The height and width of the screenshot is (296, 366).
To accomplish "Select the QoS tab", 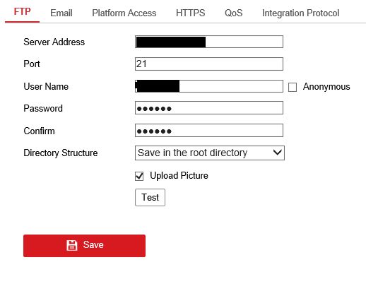I will pyautogui.click(x=233, y=13).
